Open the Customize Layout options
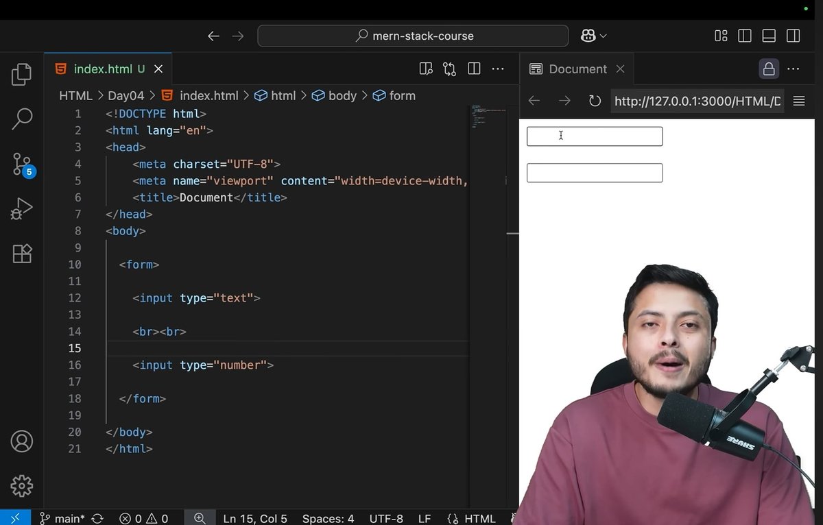This screenshot has width=823, height=525. tap(721, 36)
